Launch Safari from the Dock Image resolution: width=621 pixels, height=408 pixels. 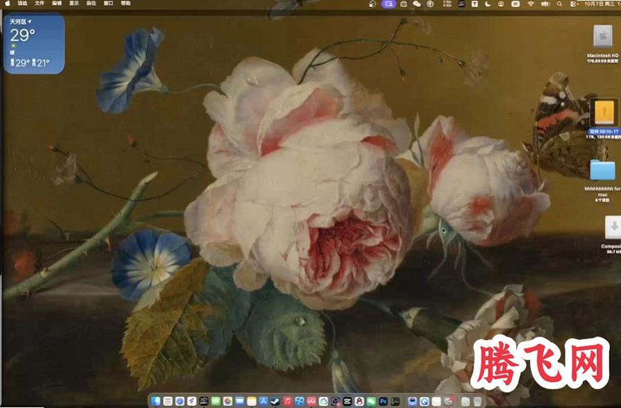[x=180, y=401]
